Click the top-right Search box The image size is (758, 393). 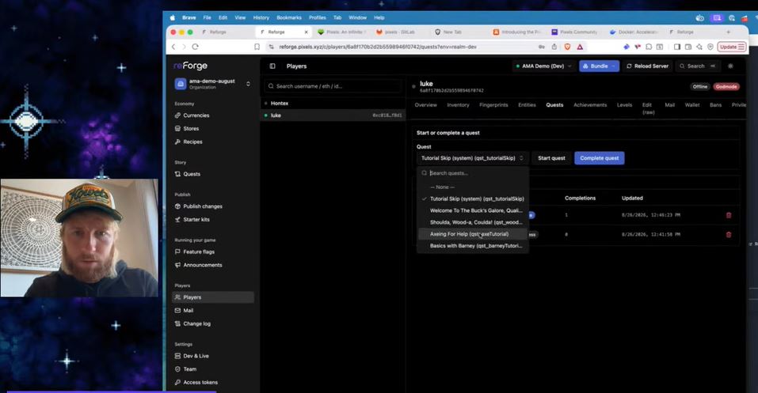[698, 66]
